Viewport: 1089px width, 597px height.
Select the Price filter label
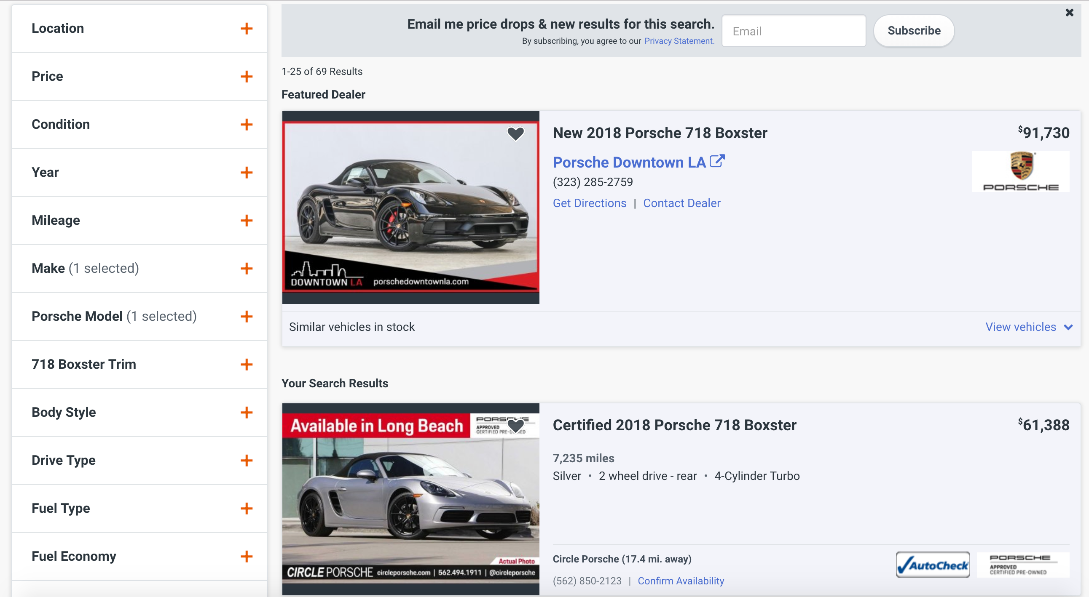point(47,77)
